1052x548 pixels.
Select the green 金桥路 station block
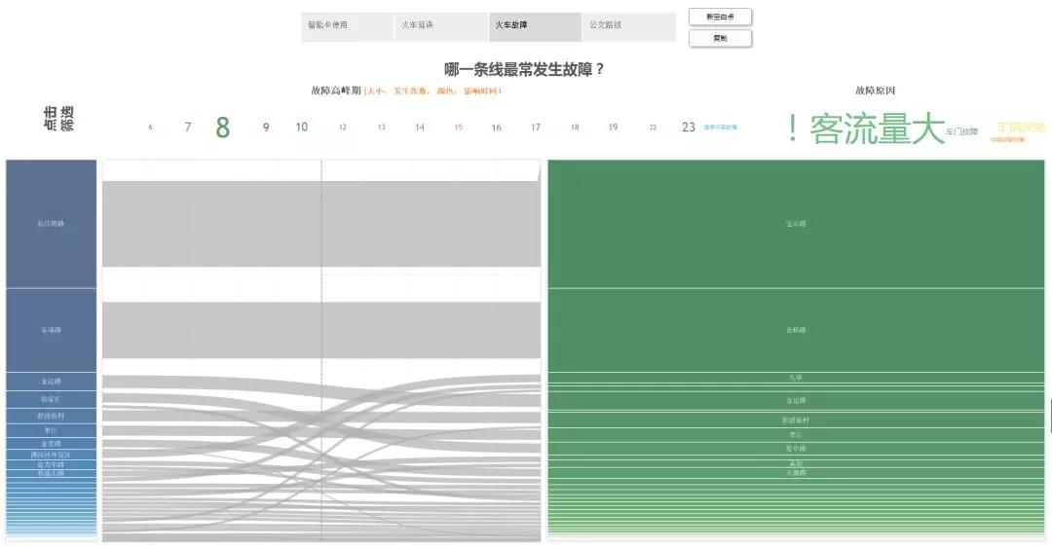pyautogui.click(x=796, y=330)
